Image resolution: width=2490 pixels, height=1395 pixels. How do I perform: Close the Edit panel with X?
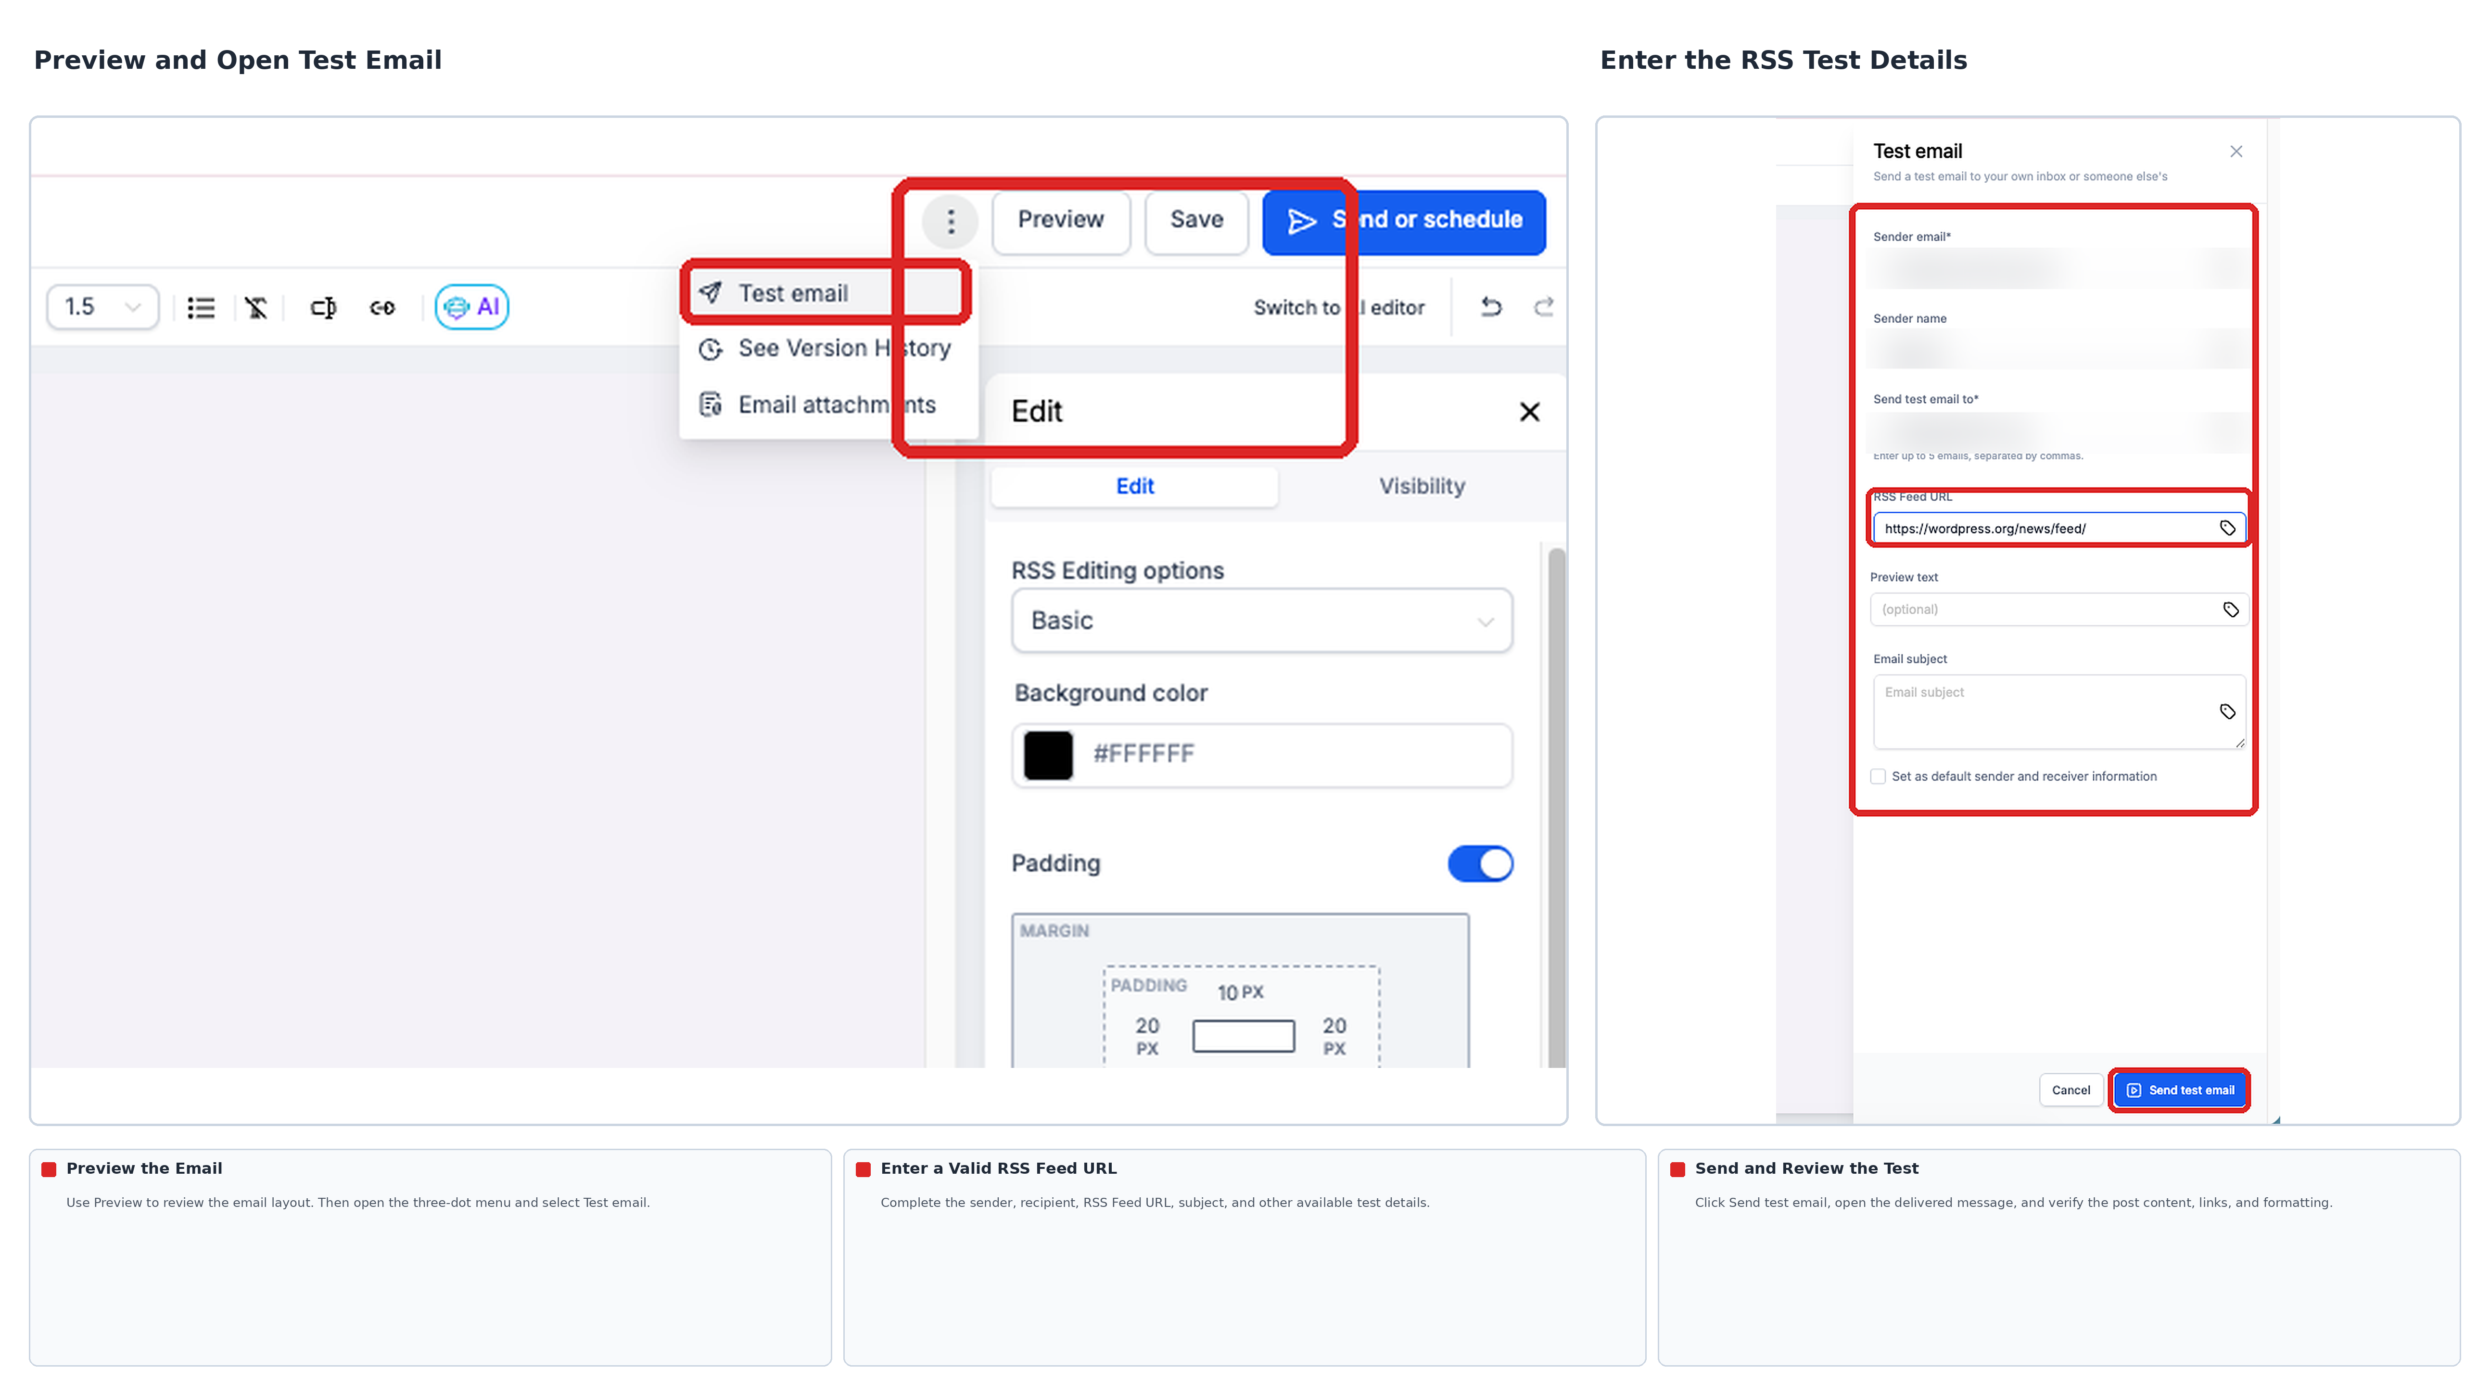coord(1529,412)
